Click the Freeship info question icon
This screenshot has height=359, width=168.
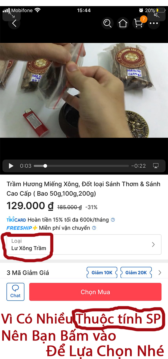tap(94, 228)
